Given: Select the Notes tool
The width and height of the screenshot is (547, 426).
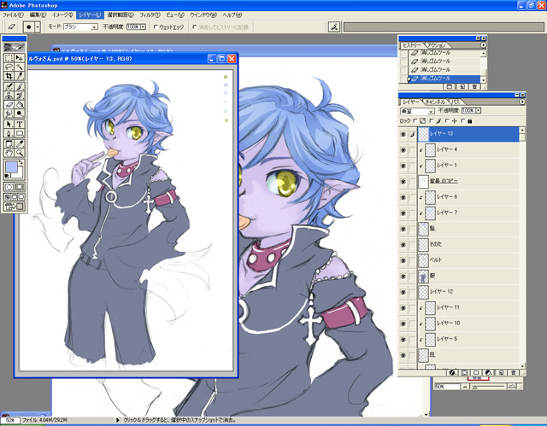Looking at the screenshot, I should tap(9, 144).
